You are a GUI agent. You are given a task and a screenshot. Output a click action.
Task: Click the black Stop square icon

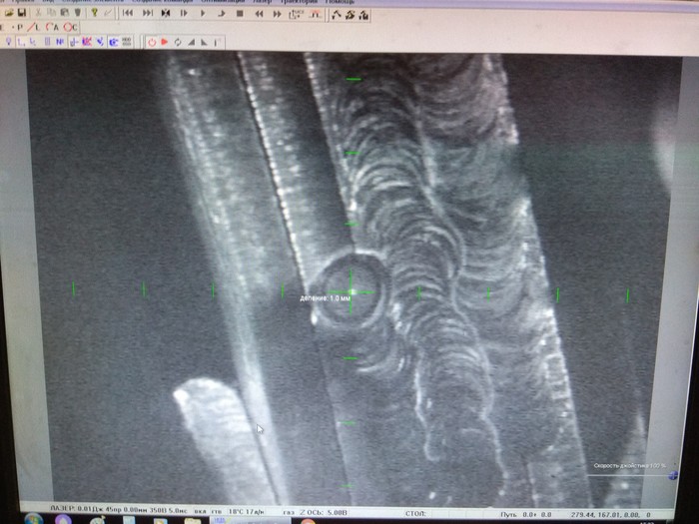coord(240,14)
